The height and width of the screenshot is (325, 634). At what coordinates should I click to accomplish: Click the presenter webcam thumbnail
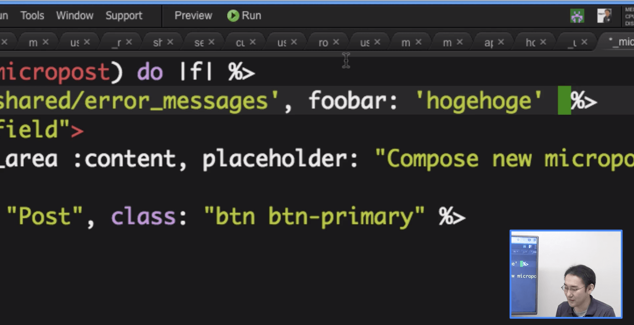pos(566,274)
